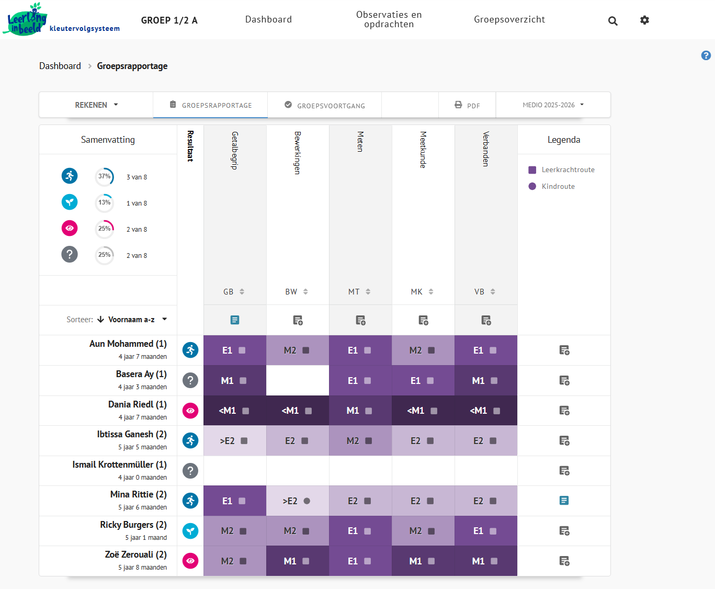Image resolution: width=715 pixels, height=589 pixels.
Task: Click the blue help question mark icon
Action: click(x=706, y=55)
